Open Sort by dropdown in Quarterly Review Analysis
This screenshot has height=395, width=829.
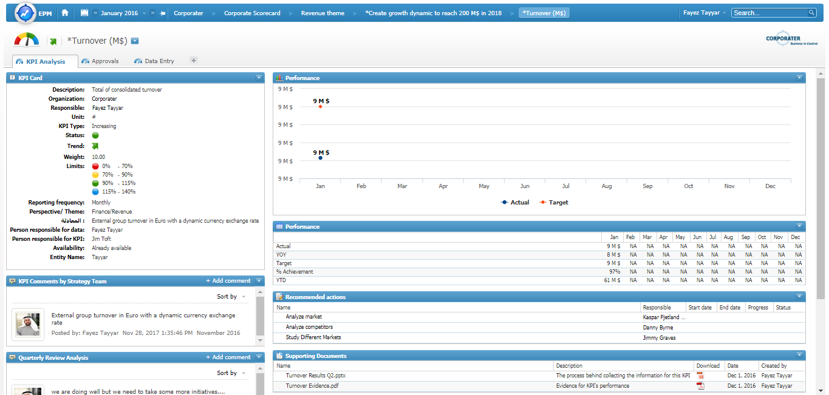pos(231,373)
